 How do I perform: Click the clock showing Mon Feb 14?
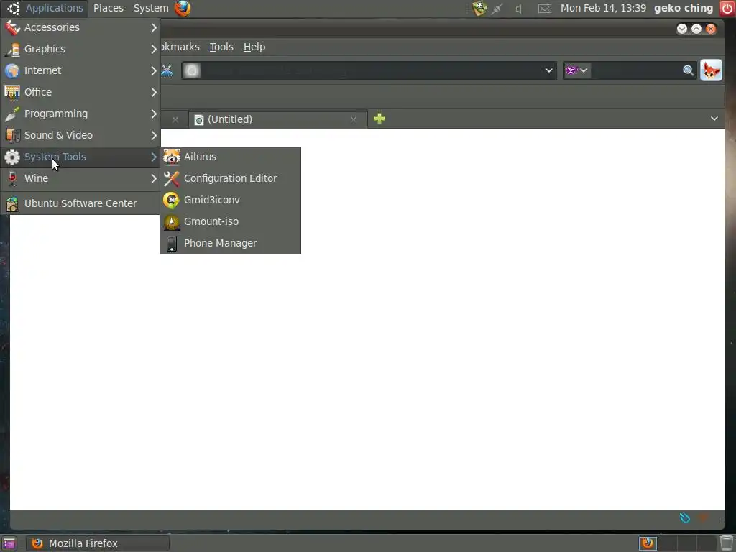click(x=603, y=8)
